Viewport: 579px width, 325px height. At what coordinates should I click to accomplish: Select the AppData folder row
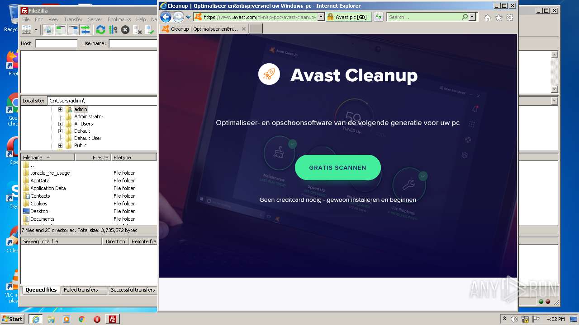[x=89, y=181]
